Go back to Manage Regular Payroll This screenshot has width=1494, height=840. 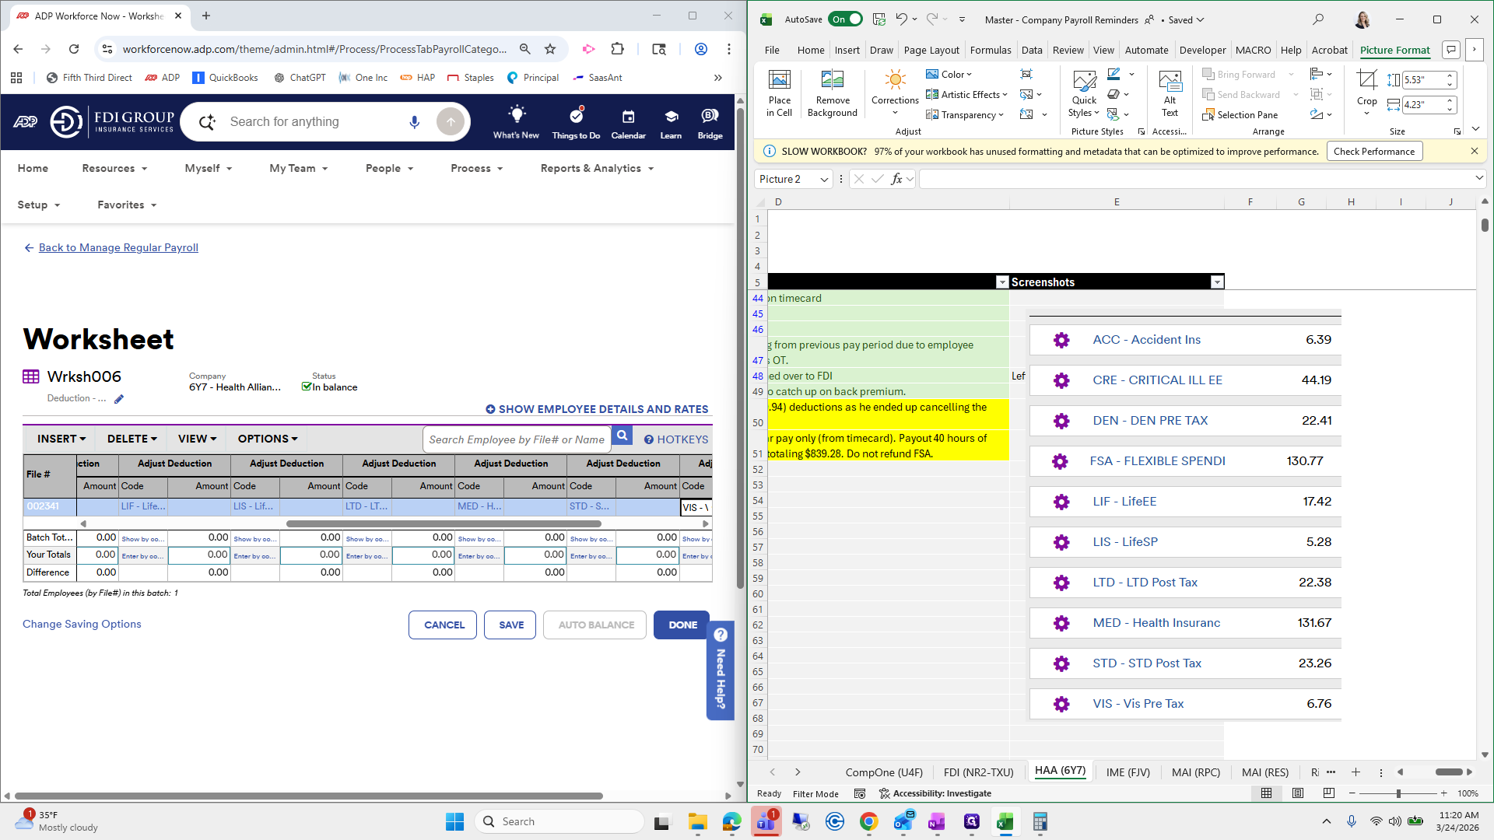tap(118, 247)
